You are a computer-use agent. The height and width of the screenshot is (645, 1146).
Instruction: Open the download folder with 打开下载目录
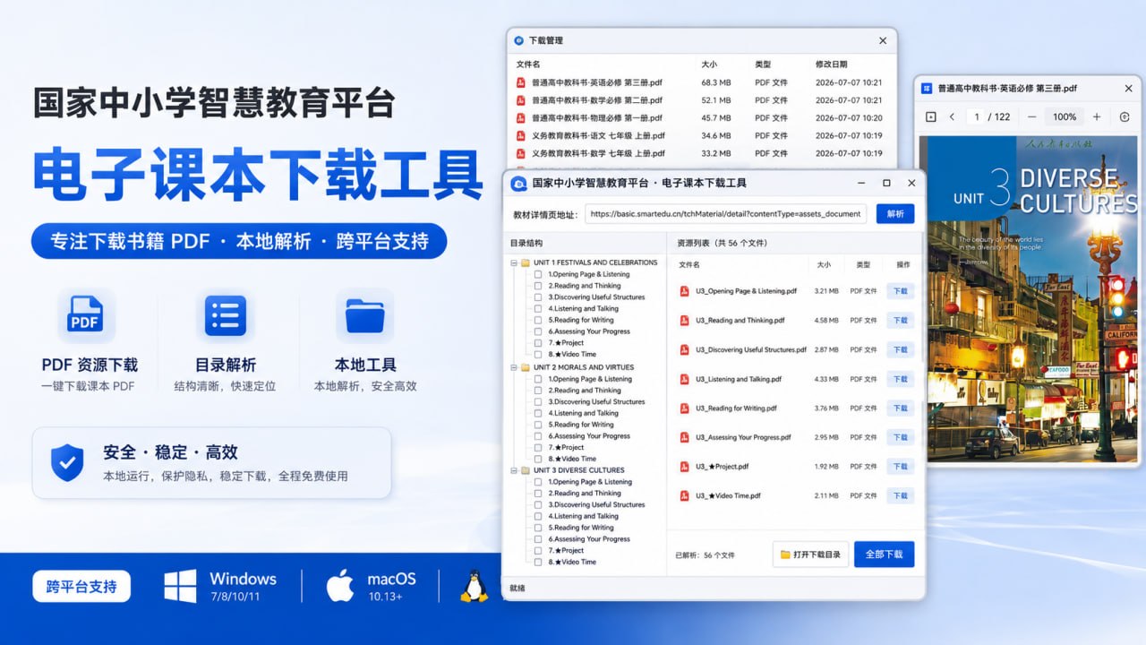coord(810,555)
